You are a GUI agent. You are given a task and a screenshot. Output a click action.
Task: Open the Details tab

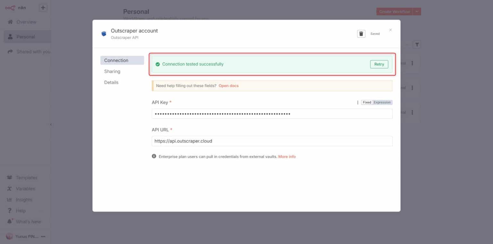click(111, 82)
